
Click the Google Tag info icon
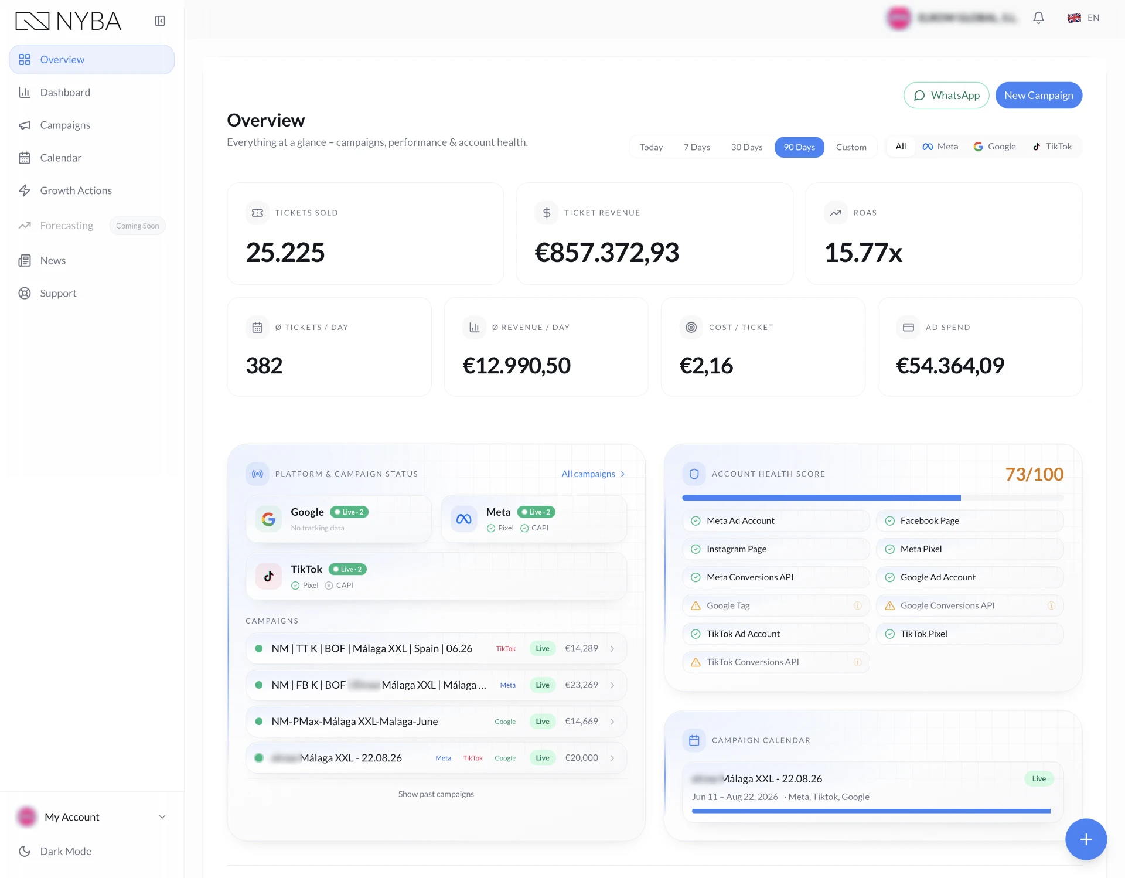click(857, 606)
